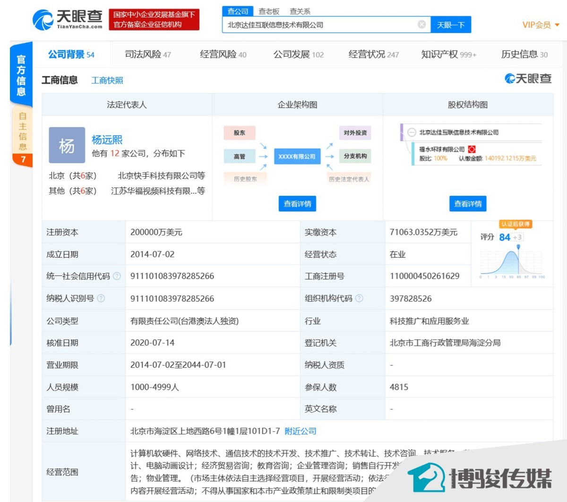Click the 分支机构 node in the diagram
Screen dimensions: 567x502
pyautogui.click(x=355, y=156)
